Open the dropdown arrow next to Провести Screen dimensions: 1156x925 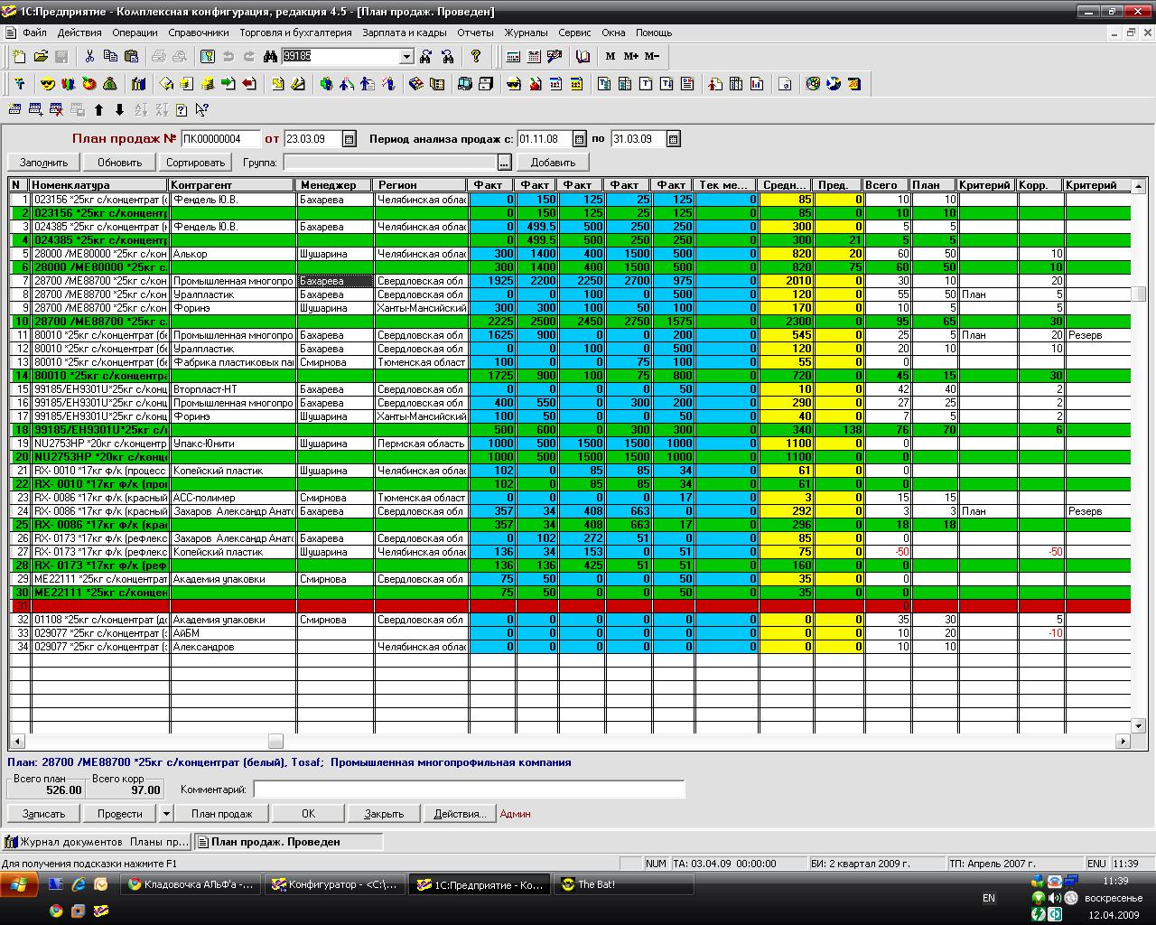[x=166, y=814]
